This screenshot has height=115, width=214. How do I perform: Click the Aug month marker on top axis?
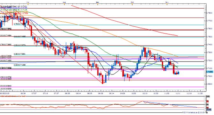[x=64, y=2]
